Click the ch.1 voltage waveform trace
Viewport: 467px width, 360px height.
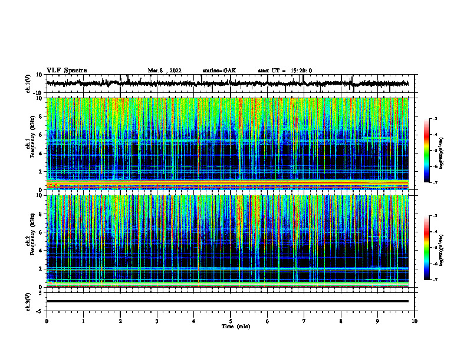pyautogui.click(x=227, y=84)
